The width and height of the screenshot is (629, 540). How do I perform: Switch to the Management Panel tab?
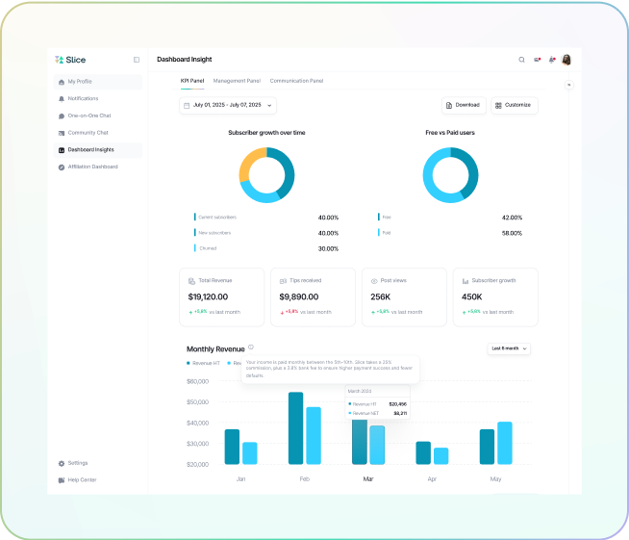tap(237, 81)
